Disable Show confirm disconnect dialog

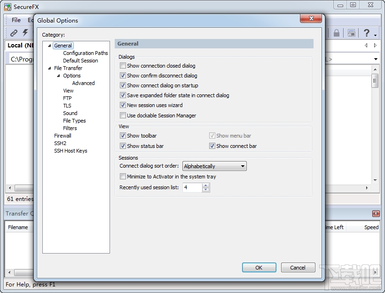(123, 76)
